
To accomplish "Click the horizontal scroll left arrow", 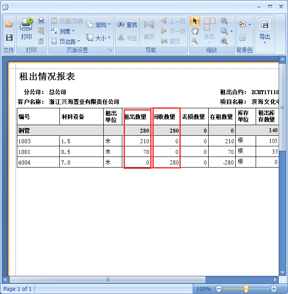I will pyautogui.click(x=5, y=280).
